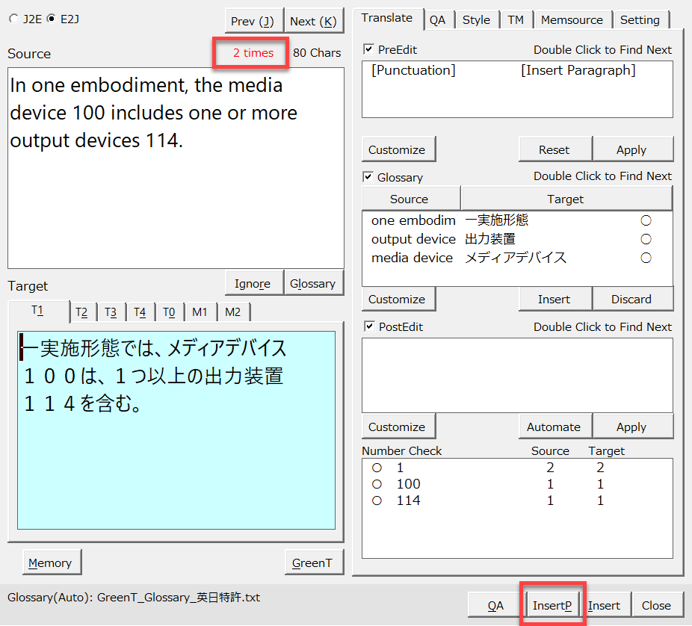Click the Next (K) button
This screenshot has width=692, height=626.
pyautogui.click(x=313, y=21)
